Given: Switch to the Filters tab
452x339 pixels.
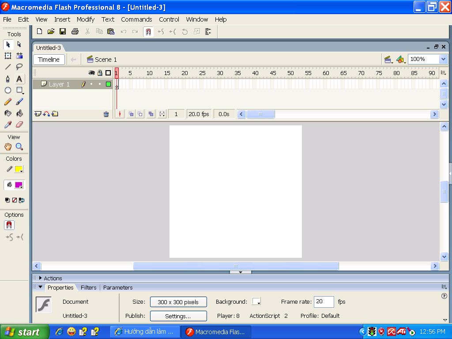Looking at the screenshot, I should coord(88,287).
